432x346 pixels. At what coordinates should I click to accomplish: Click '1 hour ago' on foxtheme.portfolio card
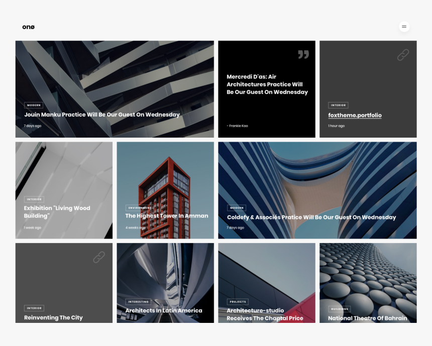click(337, 126)
